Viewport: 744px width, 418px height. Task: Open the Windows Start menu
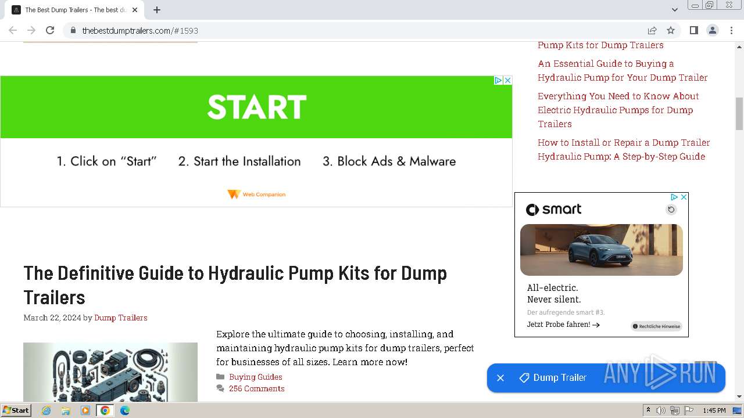point(16,410)
